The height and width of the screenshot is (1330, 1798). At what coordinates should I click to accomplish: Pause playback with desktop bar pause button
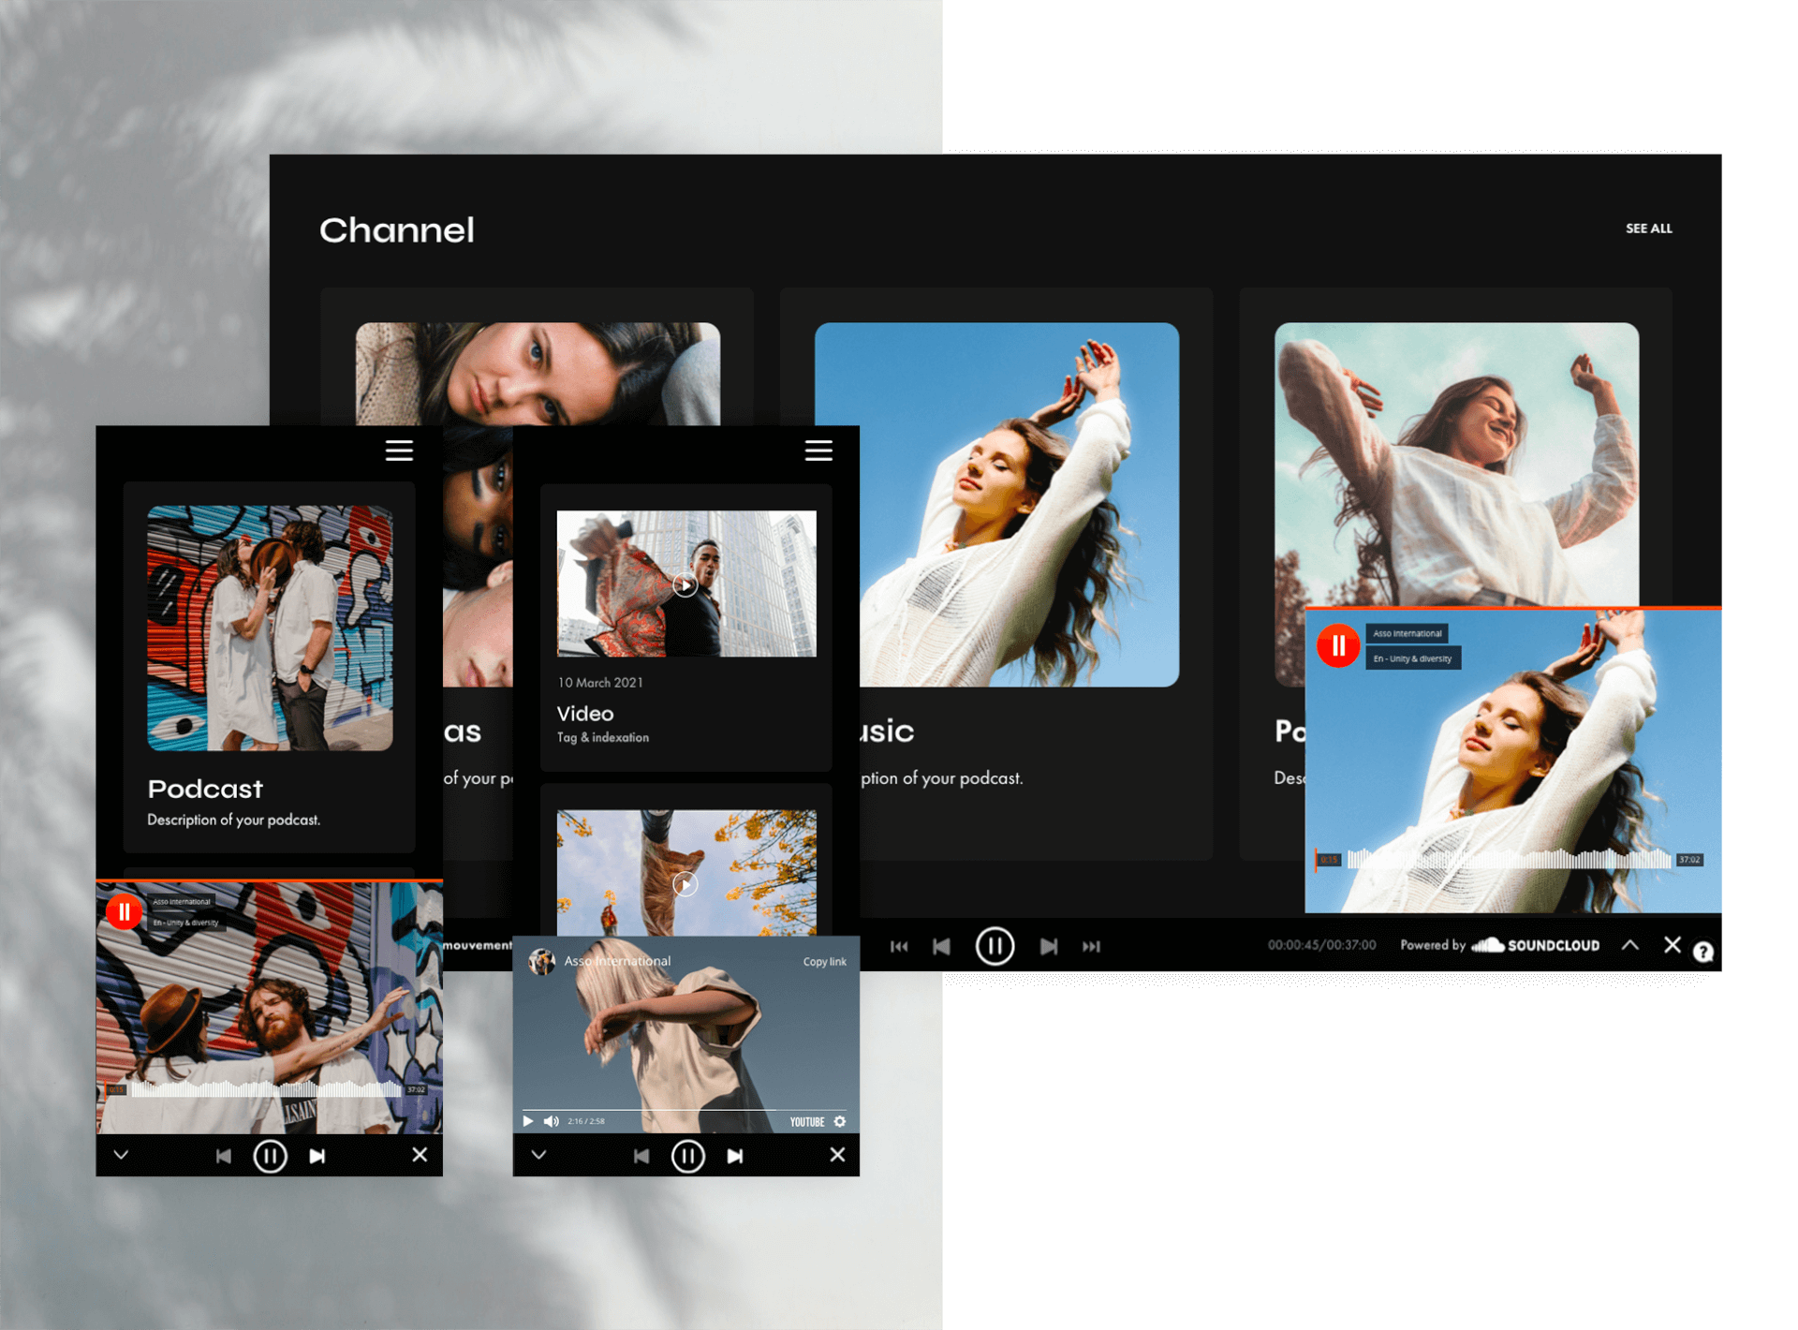[995, 947]
